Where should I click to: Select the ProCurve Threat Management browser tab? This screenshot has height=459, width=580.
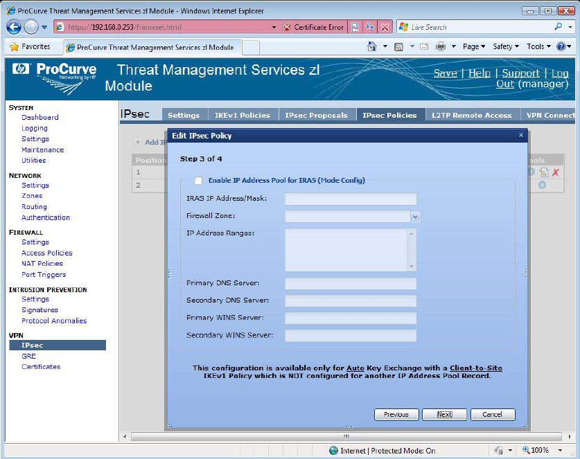[152, 47]
